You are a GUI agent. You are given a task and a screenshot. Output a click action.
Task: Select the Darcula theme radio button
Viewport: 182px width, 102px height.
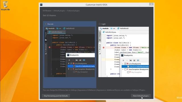pyautogui.click(x=45, y=24)
